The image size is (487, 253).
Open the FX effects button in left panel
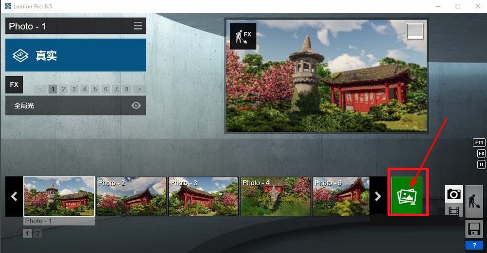pos(14,84)
